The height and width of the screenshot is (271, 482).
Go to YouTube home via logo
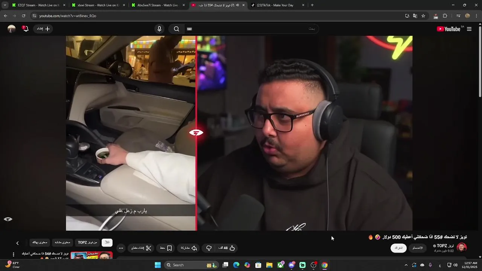click(x=448, y=29)
